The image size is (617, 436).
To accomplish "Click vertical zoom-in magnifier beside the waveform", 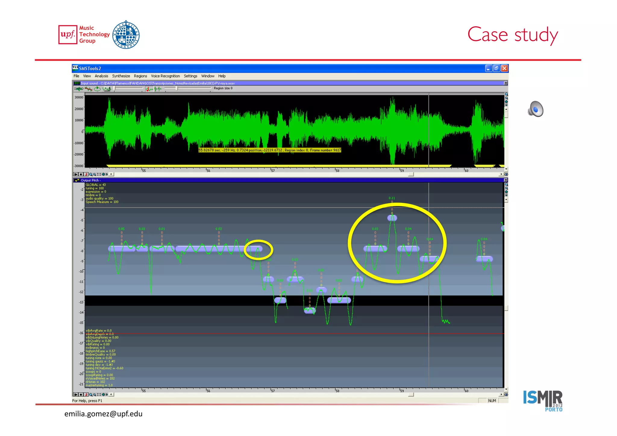I will pyautogui.click(x=506, y=94).
